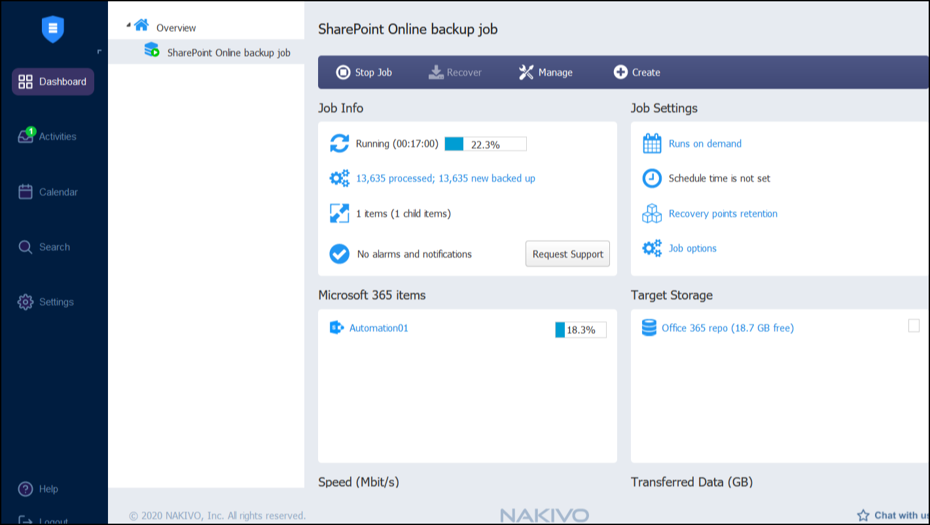Toggle the checkbox beside Office 365 repo
The height and width of the screenshot is (525, 930).
tap(914, 326)
